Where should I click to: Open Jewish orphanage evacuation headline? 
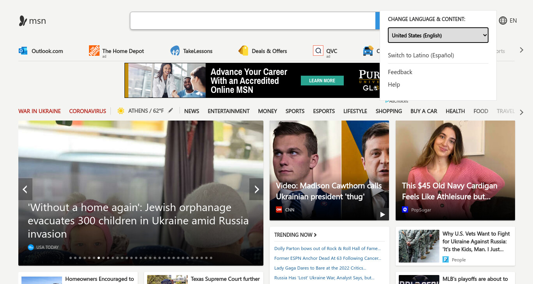(138, 221)
